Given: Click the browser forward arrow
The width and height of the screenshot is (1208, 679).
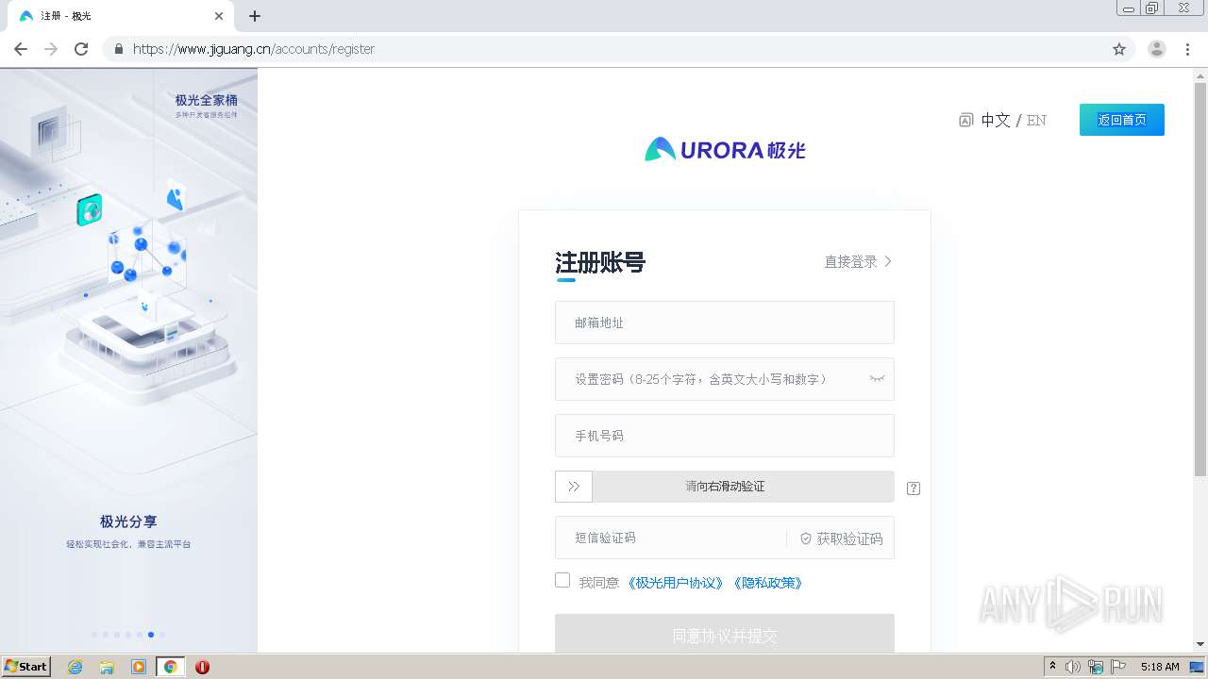Looking at the screenshot, I should tap(51, 49).
